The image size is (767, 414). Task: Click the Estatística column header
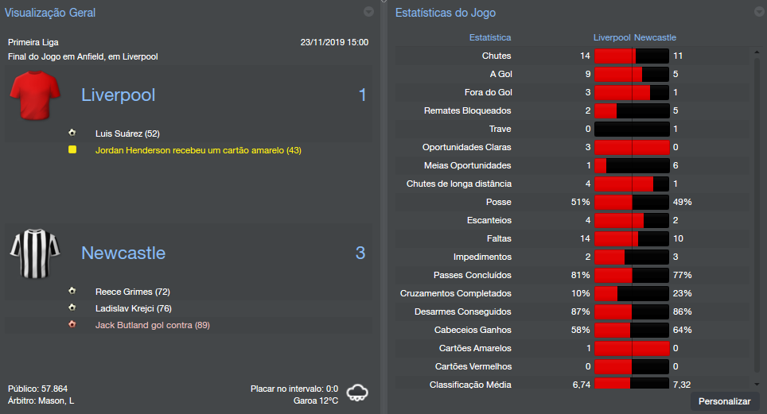(490, 37)
